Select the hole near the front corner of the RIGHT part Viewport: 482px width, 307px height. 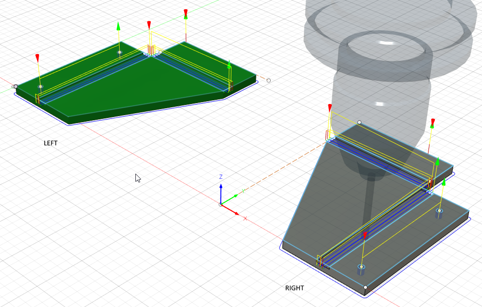pos(361,269)
